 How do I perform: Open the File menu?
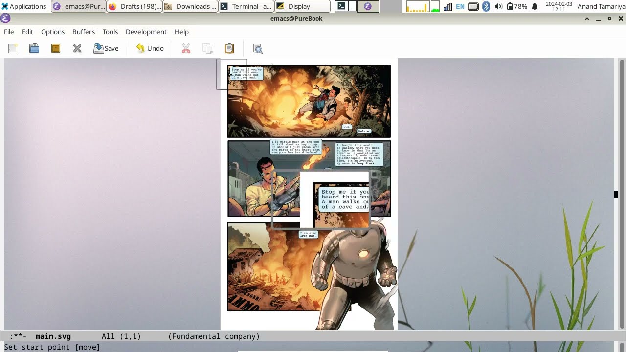tap(9, 32)
